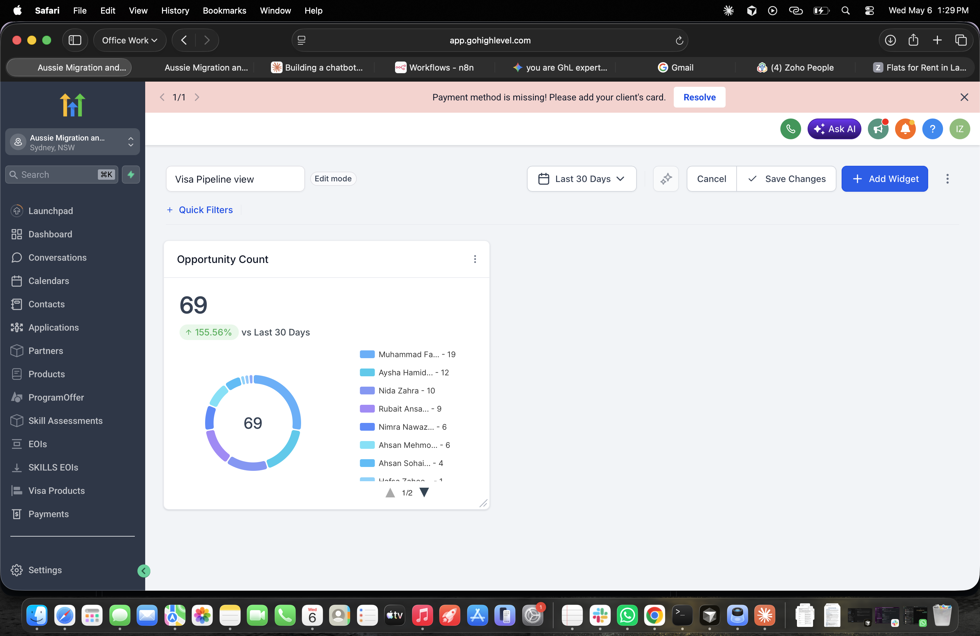Switch to Zoho People tab
980x636 pixels.
(x=795, y=67)
